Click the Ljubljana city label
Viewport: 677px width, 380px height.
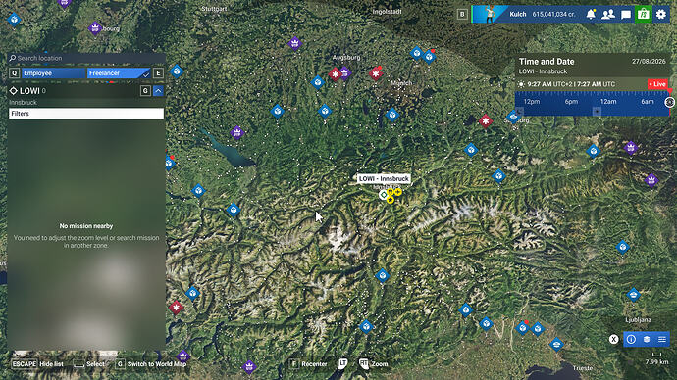tap(638, 320)
